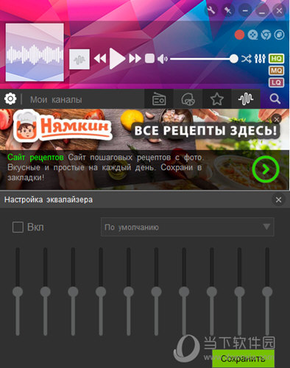Image resolution: width=290 pixels, height=368 pixels.
Task: Click the Сохранить save button
Action: [243, 358]
